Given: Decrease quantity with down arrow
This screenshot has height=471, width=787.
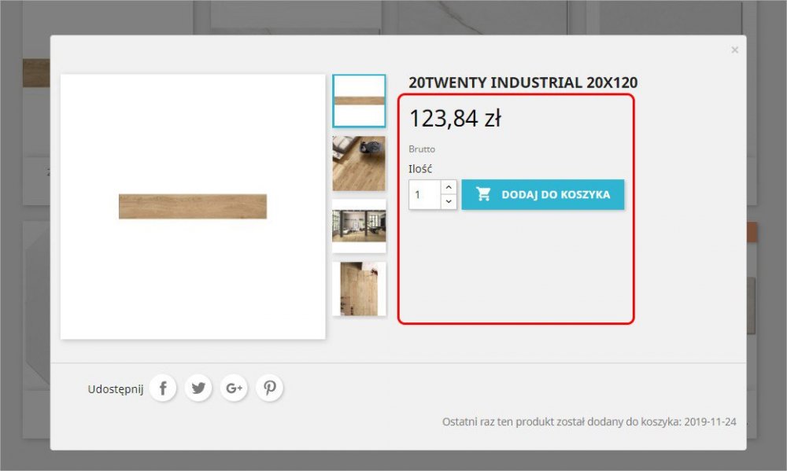Looking at the screenshot, I should pos(449,201).
